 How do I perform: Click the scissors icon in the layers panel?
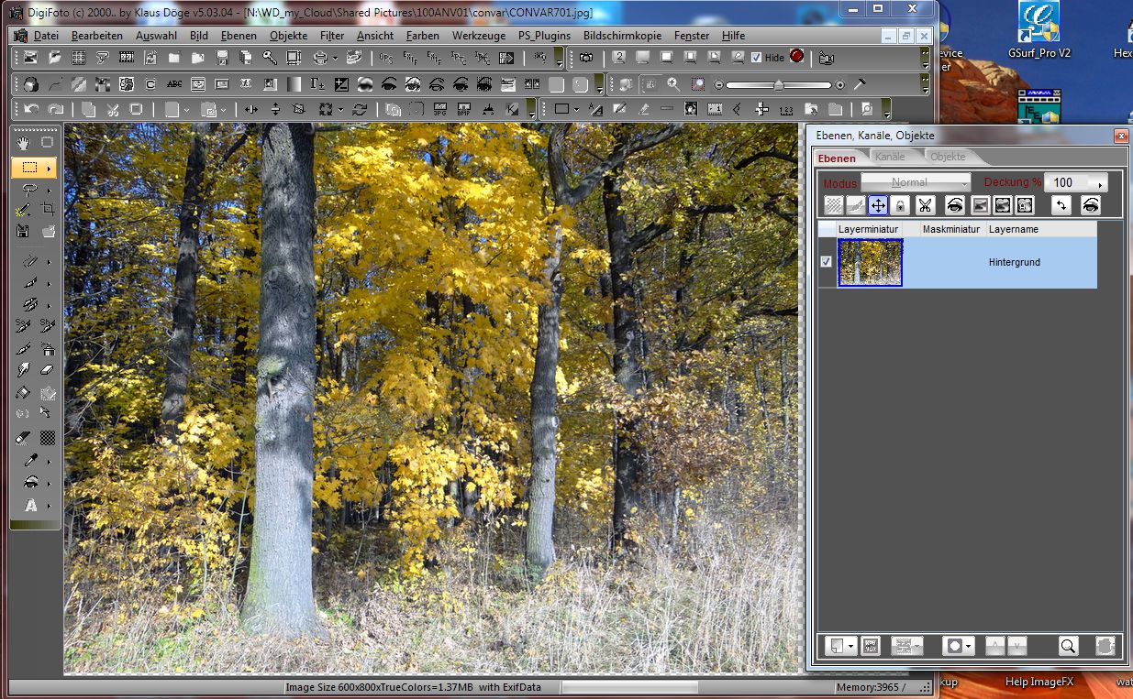[x=926, y=205]
